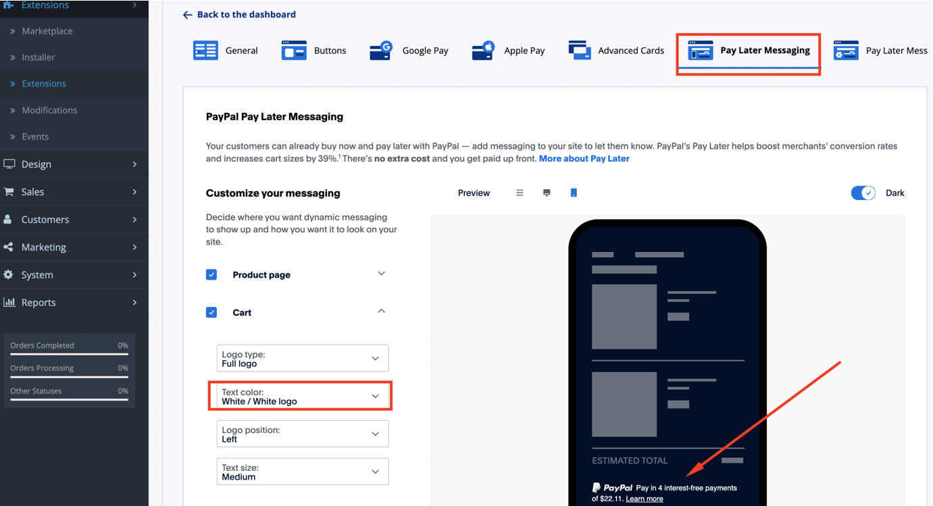The image size is (933, 506).
Task: Open Modifications in the sidebar
Action: coord(49,110)
